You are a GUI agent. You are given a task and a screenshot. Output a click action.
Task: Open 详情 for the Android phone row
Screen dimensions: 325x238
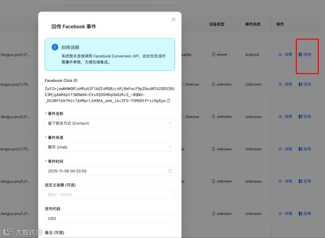point(285,55)
